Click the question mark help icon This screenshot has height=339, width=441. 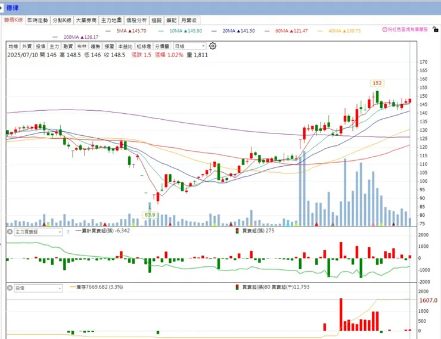pyautogui.click(x=68, y=232)
